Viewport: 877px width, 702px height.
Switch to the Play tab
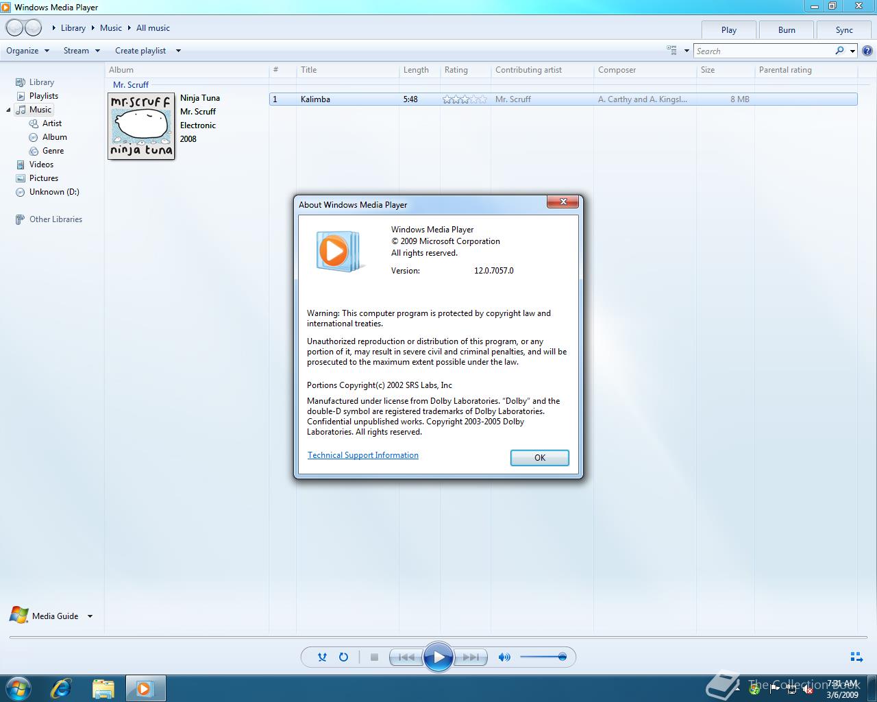729,30
